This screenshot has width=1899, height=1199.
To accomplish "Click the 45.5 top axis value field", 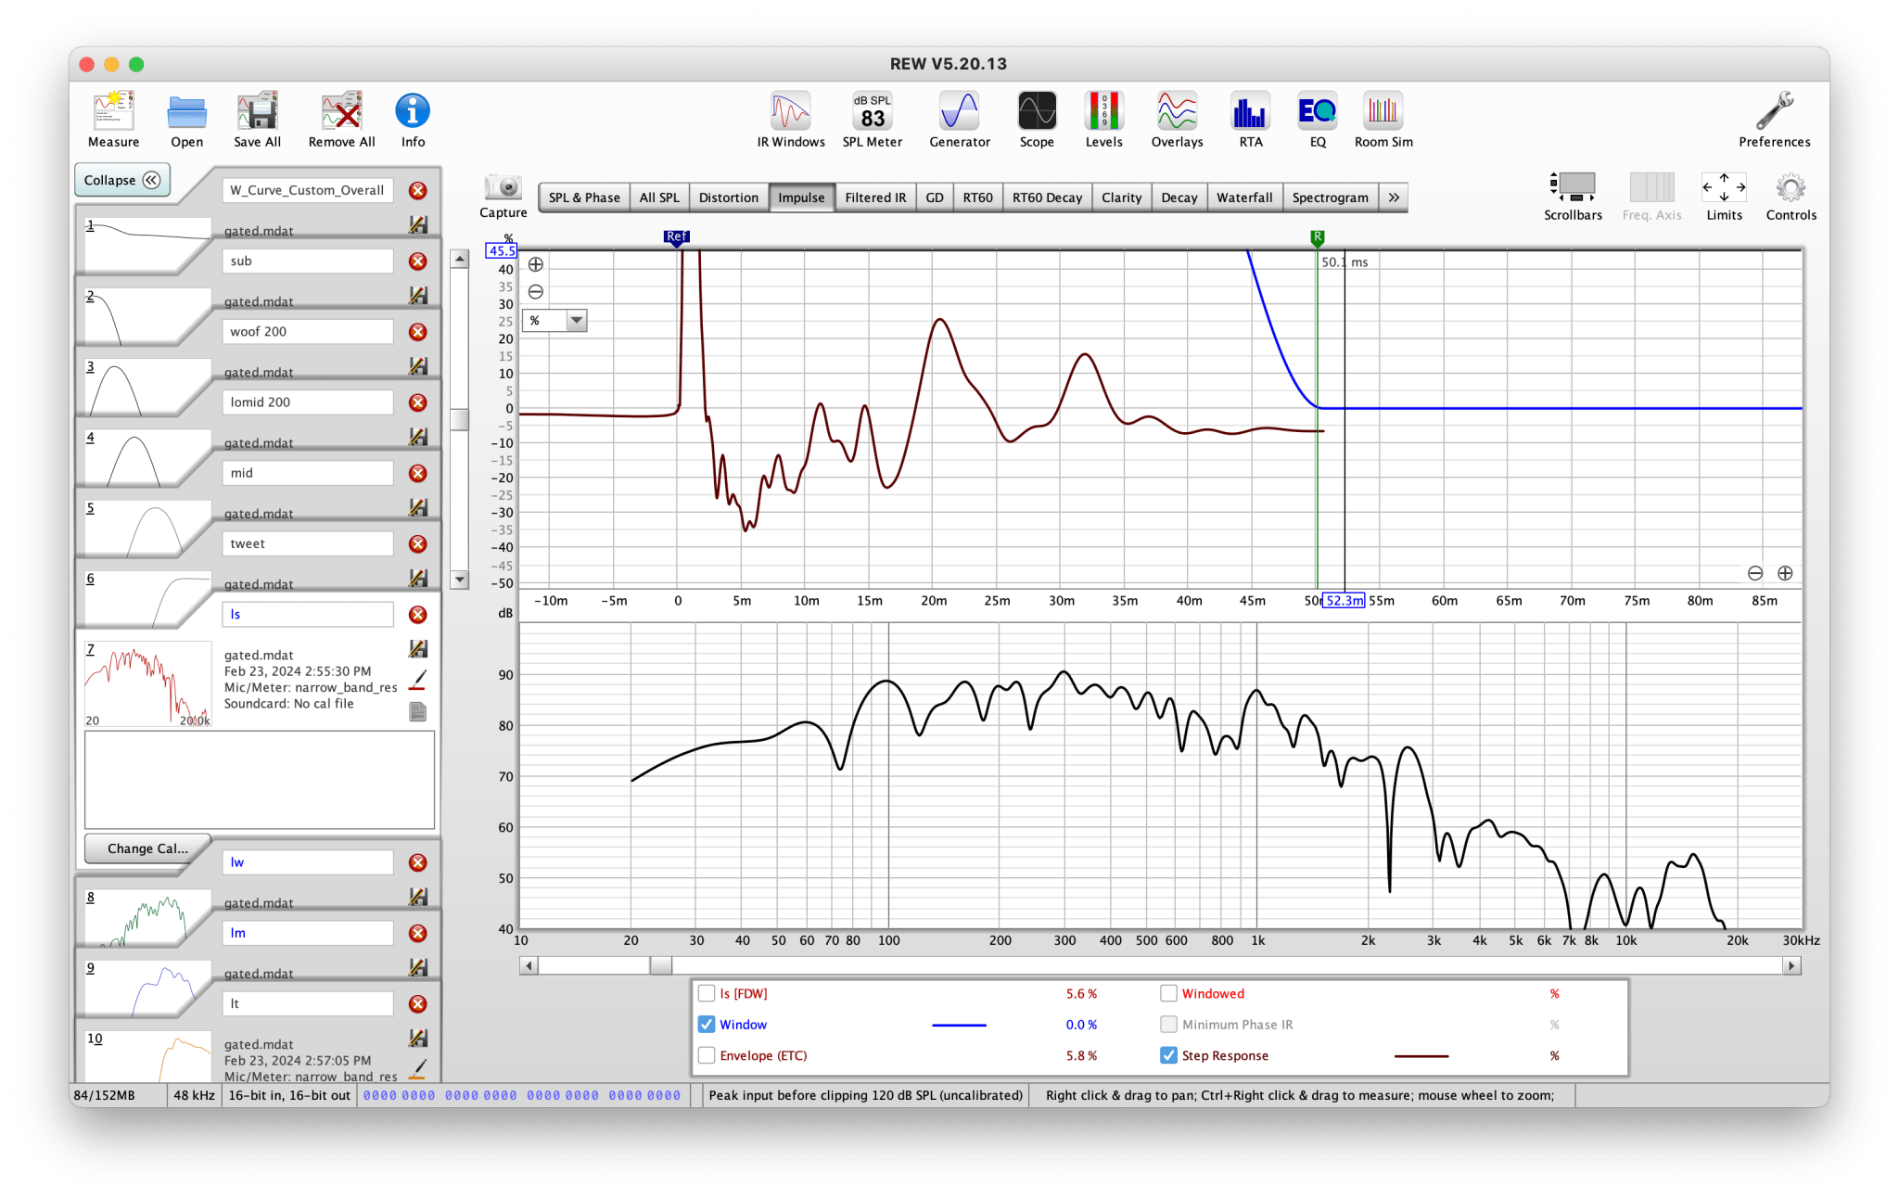I will click(x=501, y=250).
